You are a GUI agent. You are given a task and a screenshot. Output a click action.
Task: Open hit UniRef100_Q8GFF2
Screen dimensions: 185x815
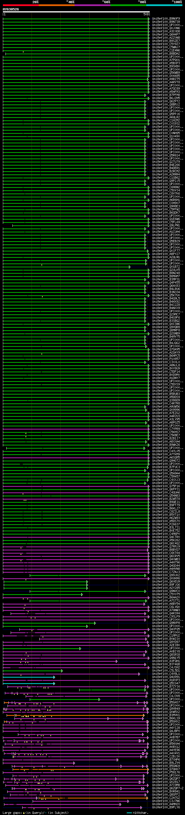pyautogui.click(x=166, y=794)
